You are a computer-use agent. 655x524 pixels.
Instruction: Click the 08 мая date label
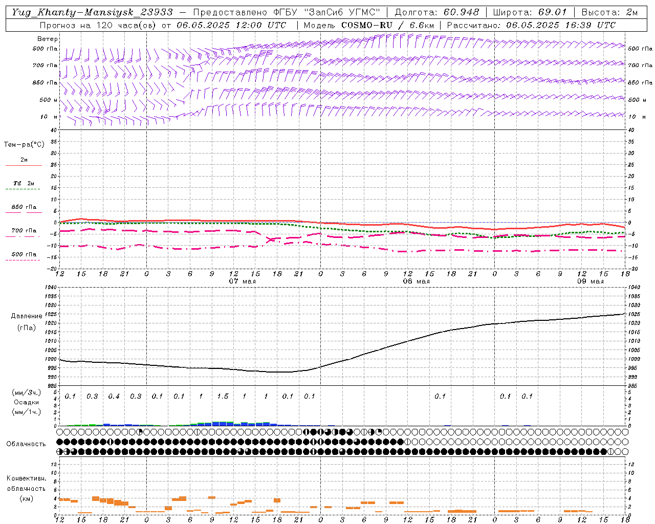(416, 281)
